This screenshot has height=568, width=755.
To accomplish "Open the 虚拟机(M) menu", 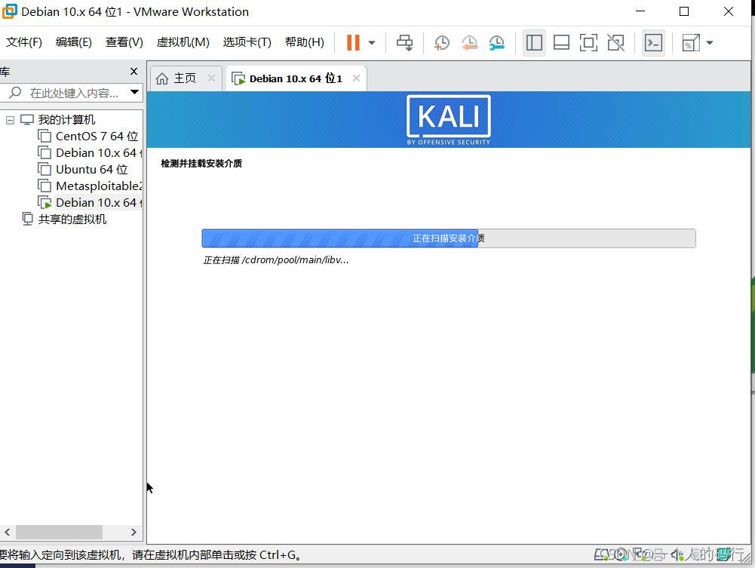I will click(183, 42).
